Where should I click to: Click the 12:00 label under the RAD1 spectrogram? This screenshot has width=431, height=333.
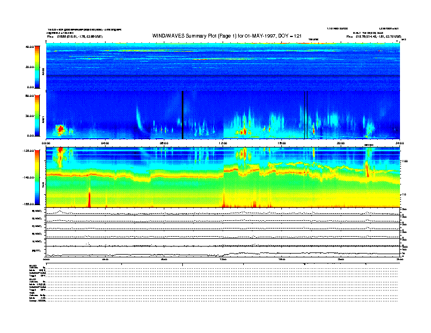tap(223, 143)
